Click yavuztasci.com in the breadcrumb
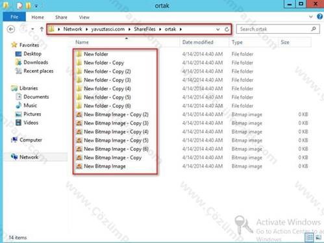This screenshot has width=324, height=243. [x=108, y=29]
